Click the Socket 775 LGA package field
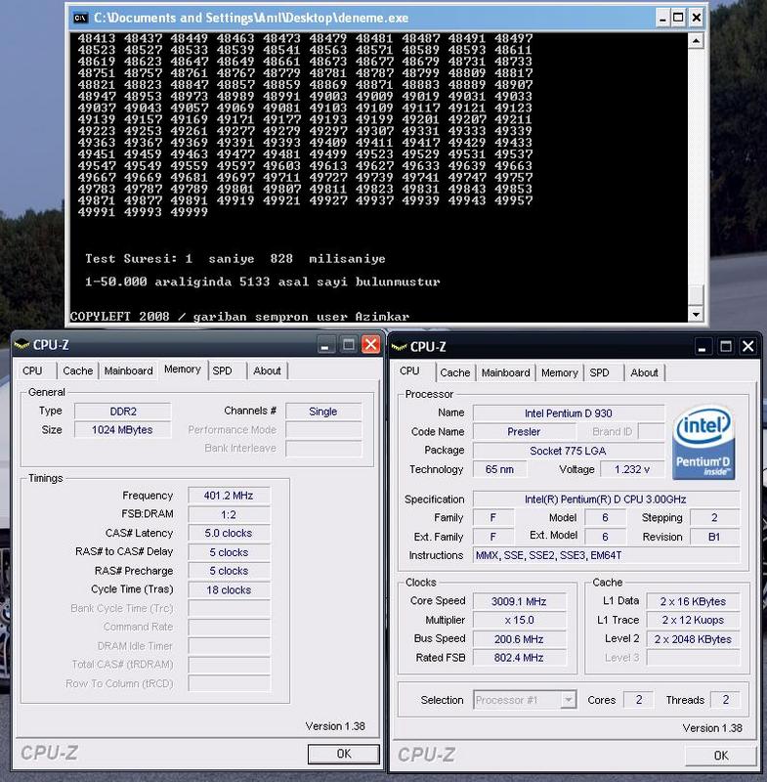The image size is (767, 782). pyautogui.click(x=568, y=451)
